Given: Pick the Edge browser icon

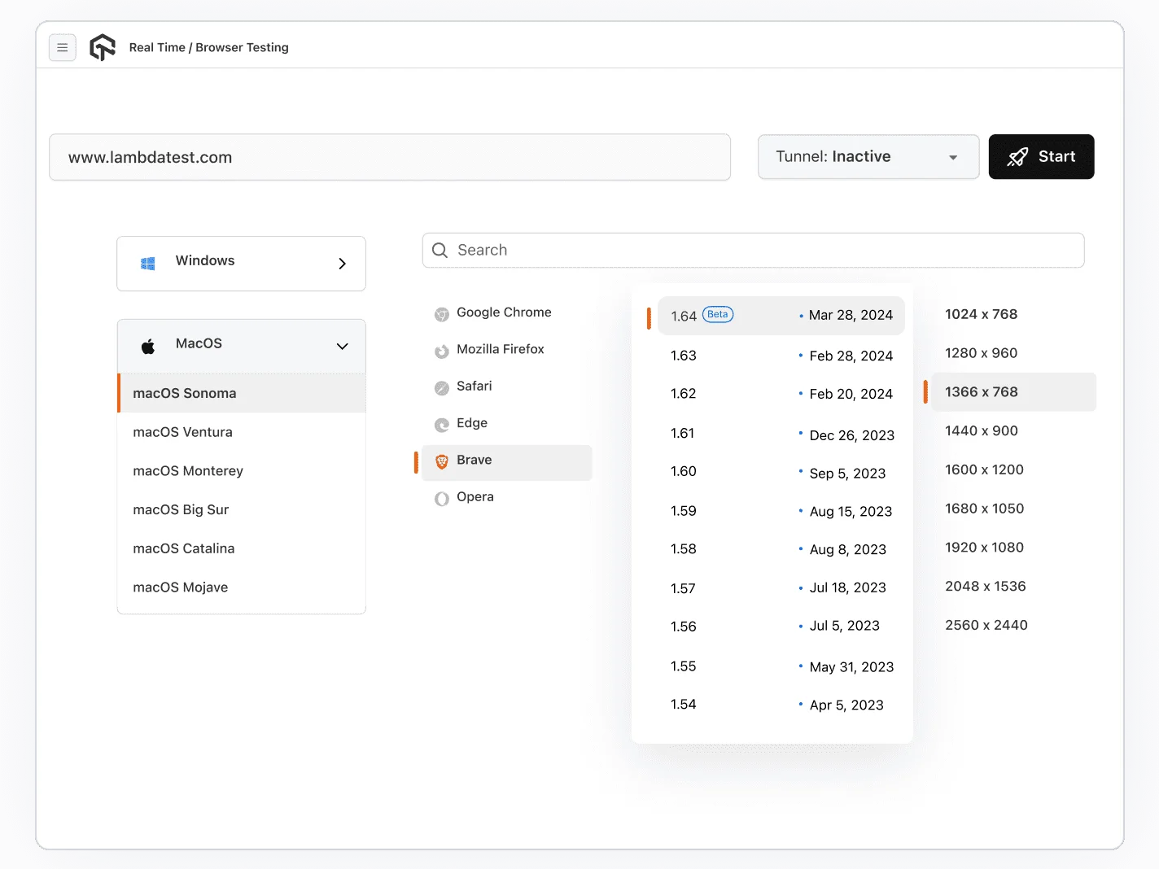Looking at the screenshot, I should tap(442, 425).
